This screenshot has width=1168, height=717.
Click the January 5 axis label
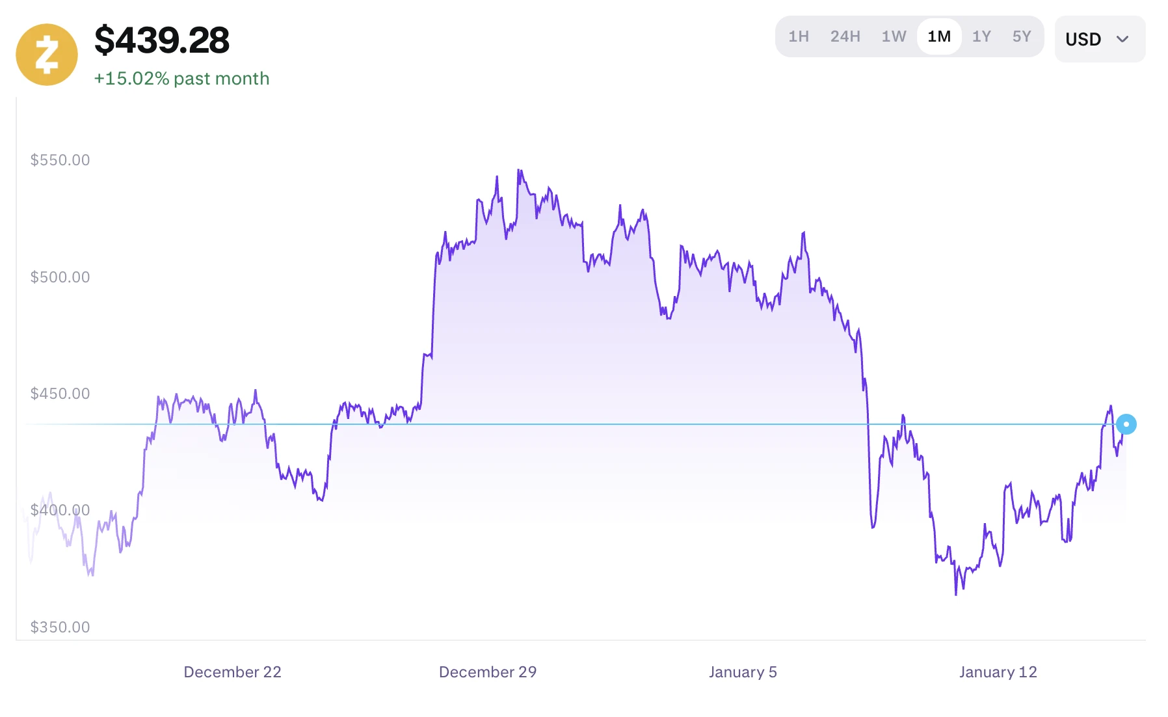[743, 672]
